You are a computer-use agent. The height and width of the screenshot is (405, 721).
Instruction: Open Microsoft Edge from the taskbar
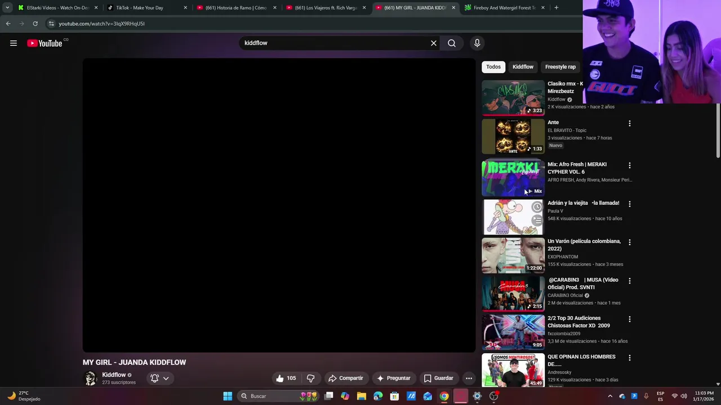[x=378, y=396]
